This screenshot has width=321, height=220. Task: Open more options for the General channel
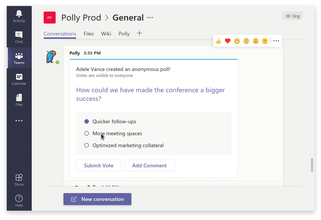[x=150, y=18]
